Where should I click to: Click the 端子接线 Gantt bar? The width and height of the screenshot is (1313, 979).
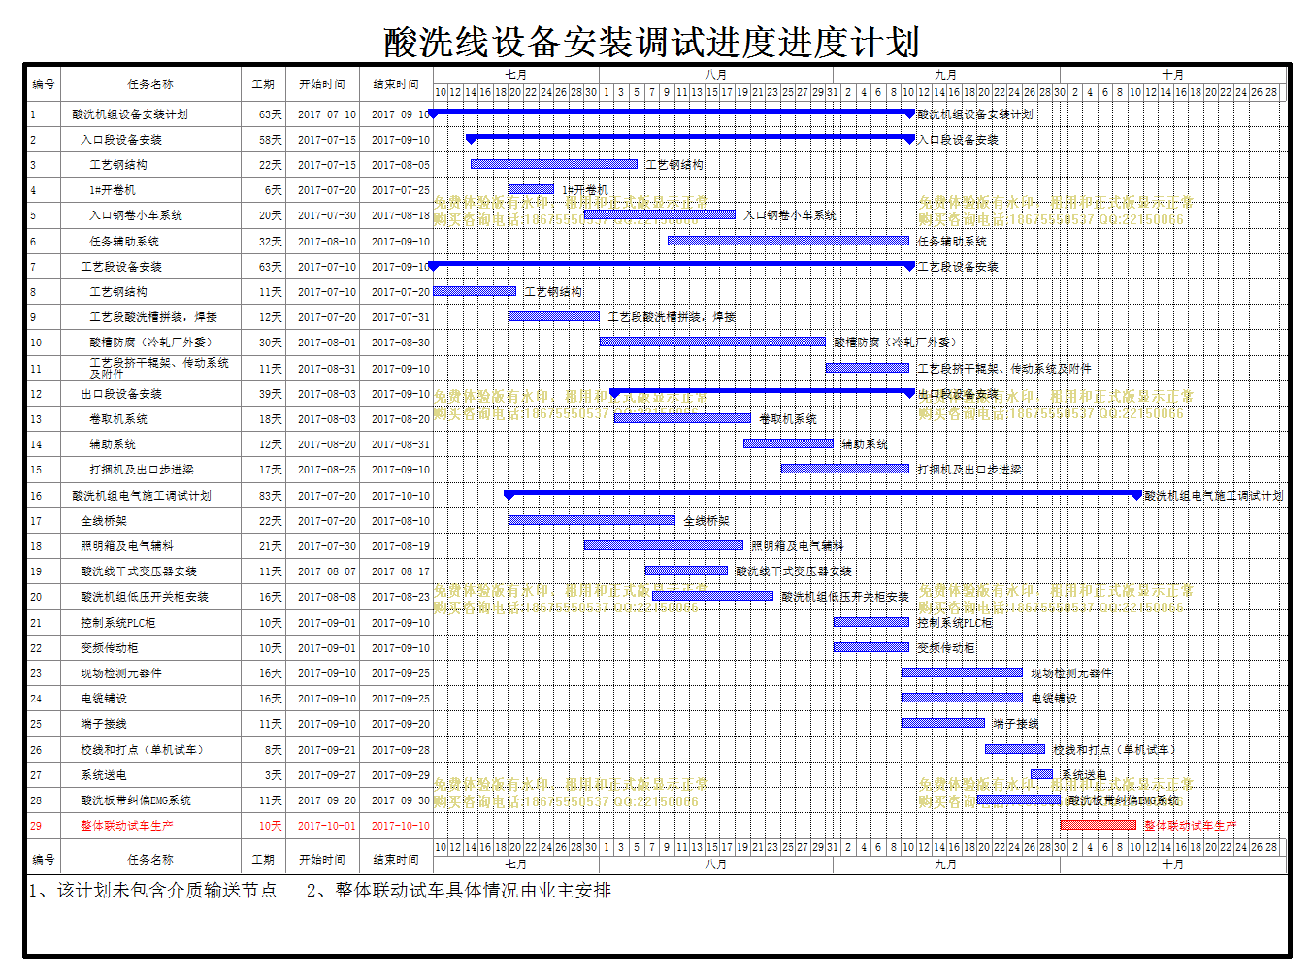pos(943,723)
